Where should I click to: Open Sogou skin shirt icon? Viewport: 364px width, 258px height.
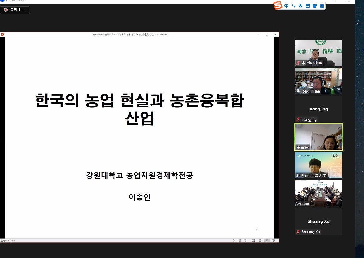pyautogui.click(x=315, y=6)
